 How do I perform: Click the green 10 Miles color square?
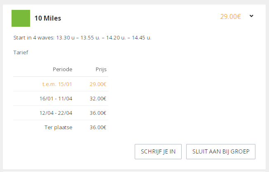(x=21, y=19)
